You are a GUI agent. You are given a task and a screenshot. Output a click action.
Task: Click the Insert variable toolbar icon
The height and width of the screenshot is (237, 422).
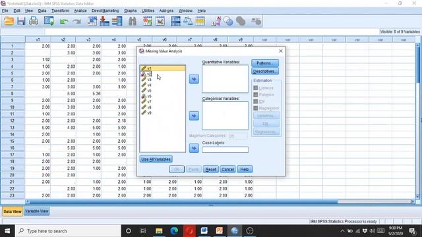coord(160,21)
